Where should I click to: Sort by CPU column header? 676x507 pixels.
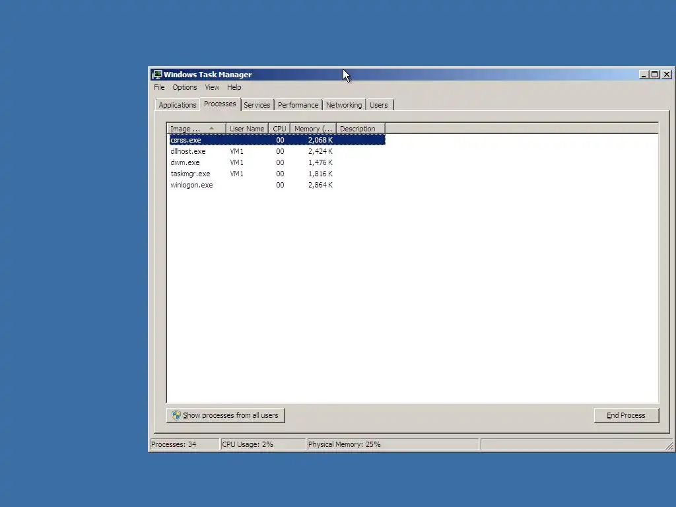(x=279, y=129)
